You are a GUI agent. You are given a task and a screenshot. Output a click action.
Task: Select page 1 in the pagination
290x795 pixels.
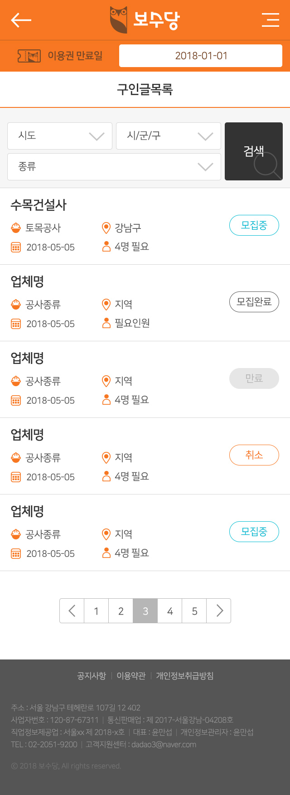97,611
